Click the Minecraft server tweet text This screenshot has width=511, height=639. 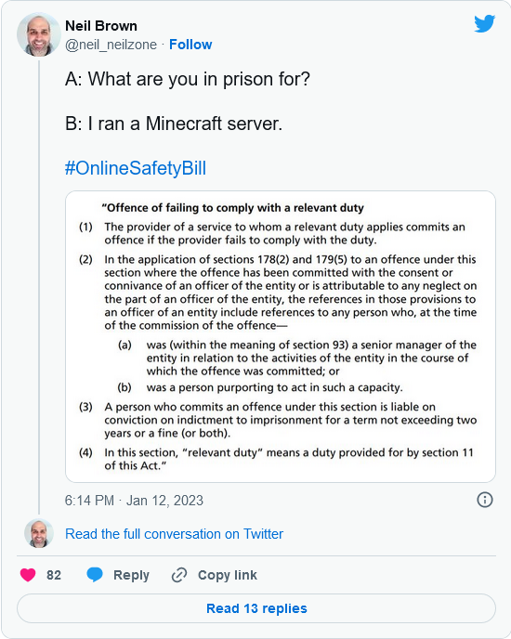pos(174,124)
